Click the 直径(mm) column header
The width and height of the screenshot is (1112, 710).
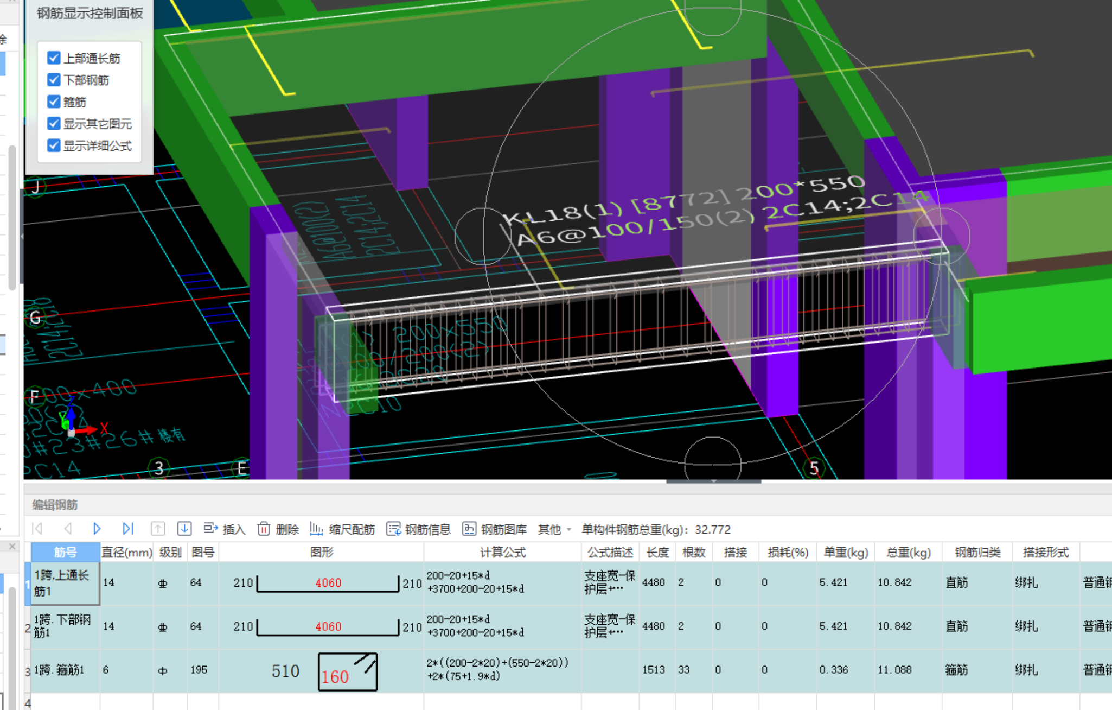coord(127,552)
